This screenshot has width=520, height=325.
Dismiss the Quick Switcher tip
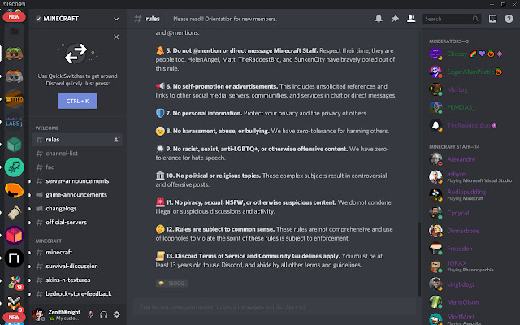tap(117, 37)
